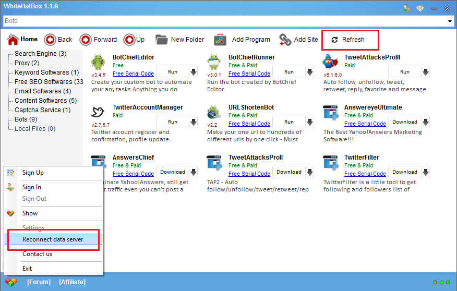Open the Free Serial Code link for BotChiefRunner
Viewport: 457px width, 291px height.
[x=249, y=74]
